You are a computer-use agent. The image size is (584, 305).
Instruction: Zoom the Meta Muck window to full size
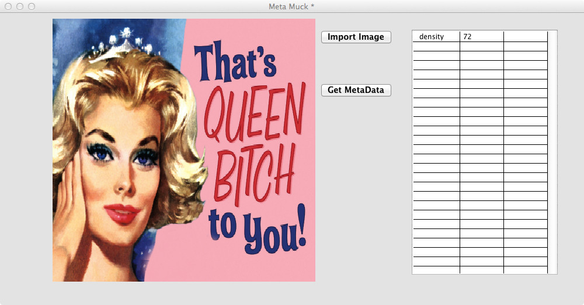point(32,6)
